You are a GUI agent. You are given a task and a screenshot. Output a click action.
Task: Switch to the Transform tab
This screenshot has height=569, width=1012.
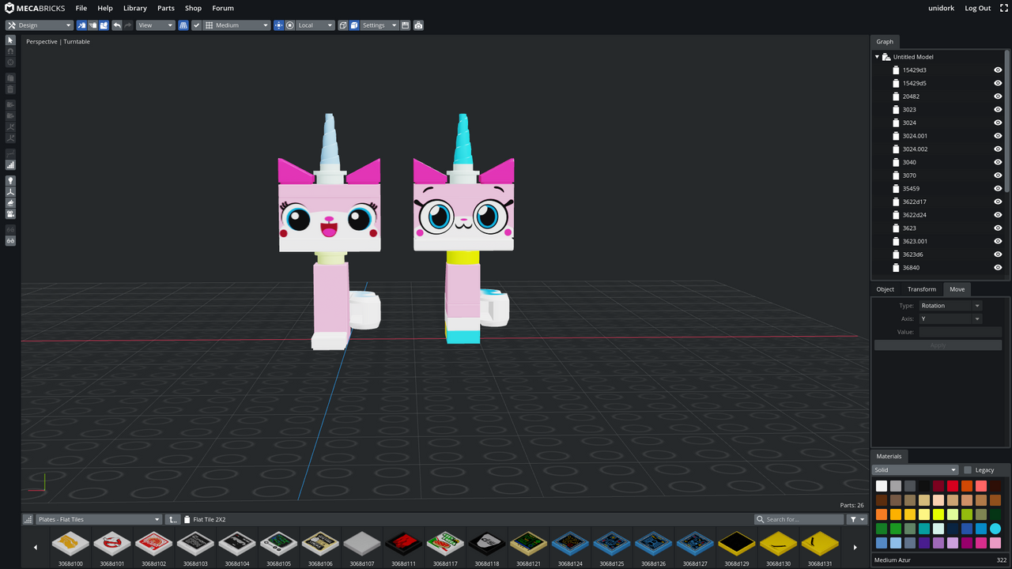click(922, 289)
